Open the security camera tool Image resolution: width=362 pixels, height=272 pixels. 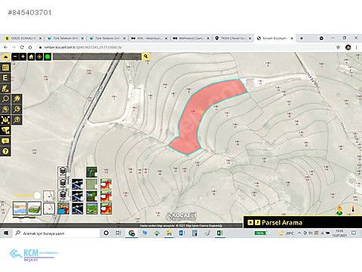[5, 131]
